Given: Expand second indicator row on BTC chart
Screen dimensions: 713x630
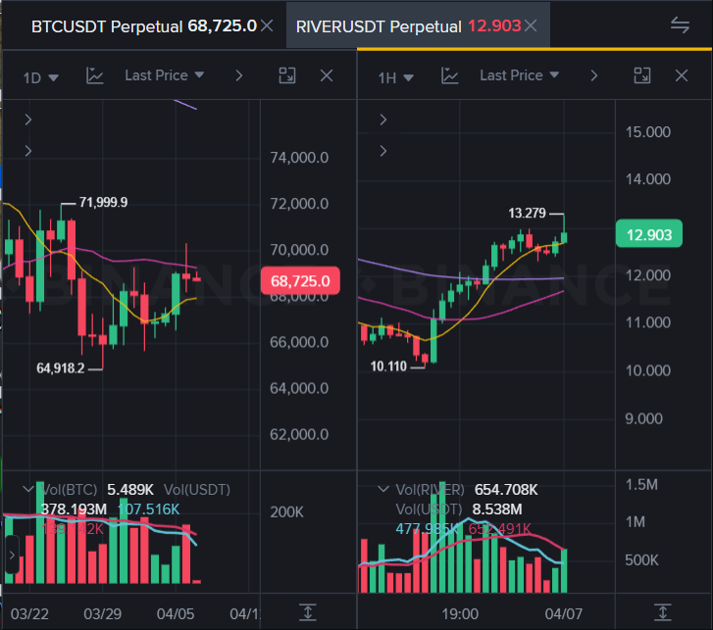Looking at the screenshot, I should (x=28, y=151).
